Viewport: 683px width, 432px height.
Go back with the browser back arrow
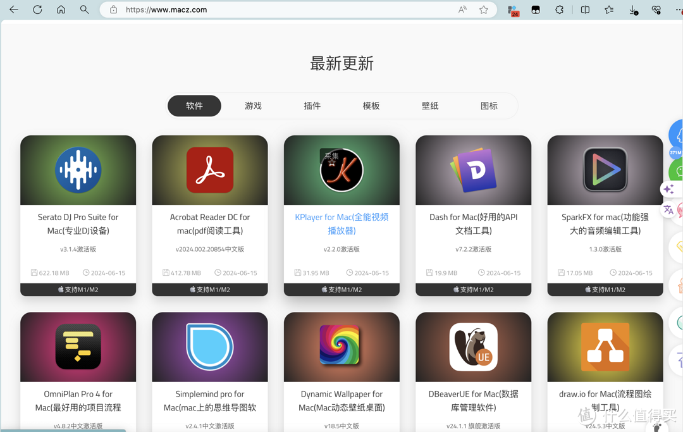point(14,9)
